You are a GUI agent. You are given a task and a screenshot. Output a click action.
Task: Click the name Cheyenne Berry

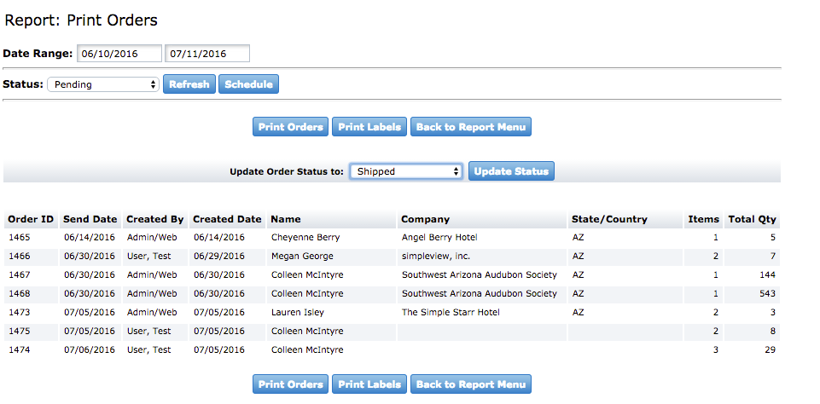pos(305,237)
